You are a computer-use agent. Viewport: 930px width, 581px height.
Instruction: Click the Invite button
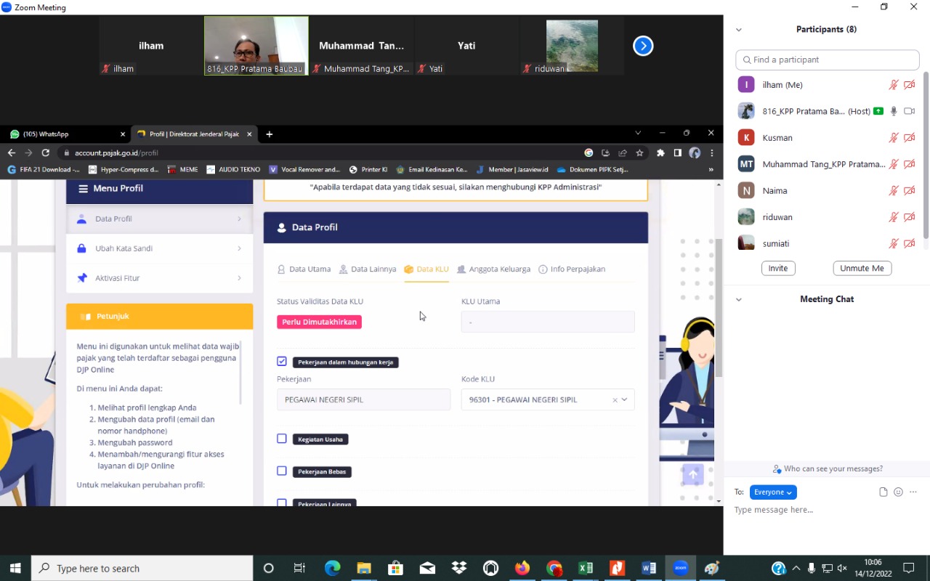pos(778,268)
